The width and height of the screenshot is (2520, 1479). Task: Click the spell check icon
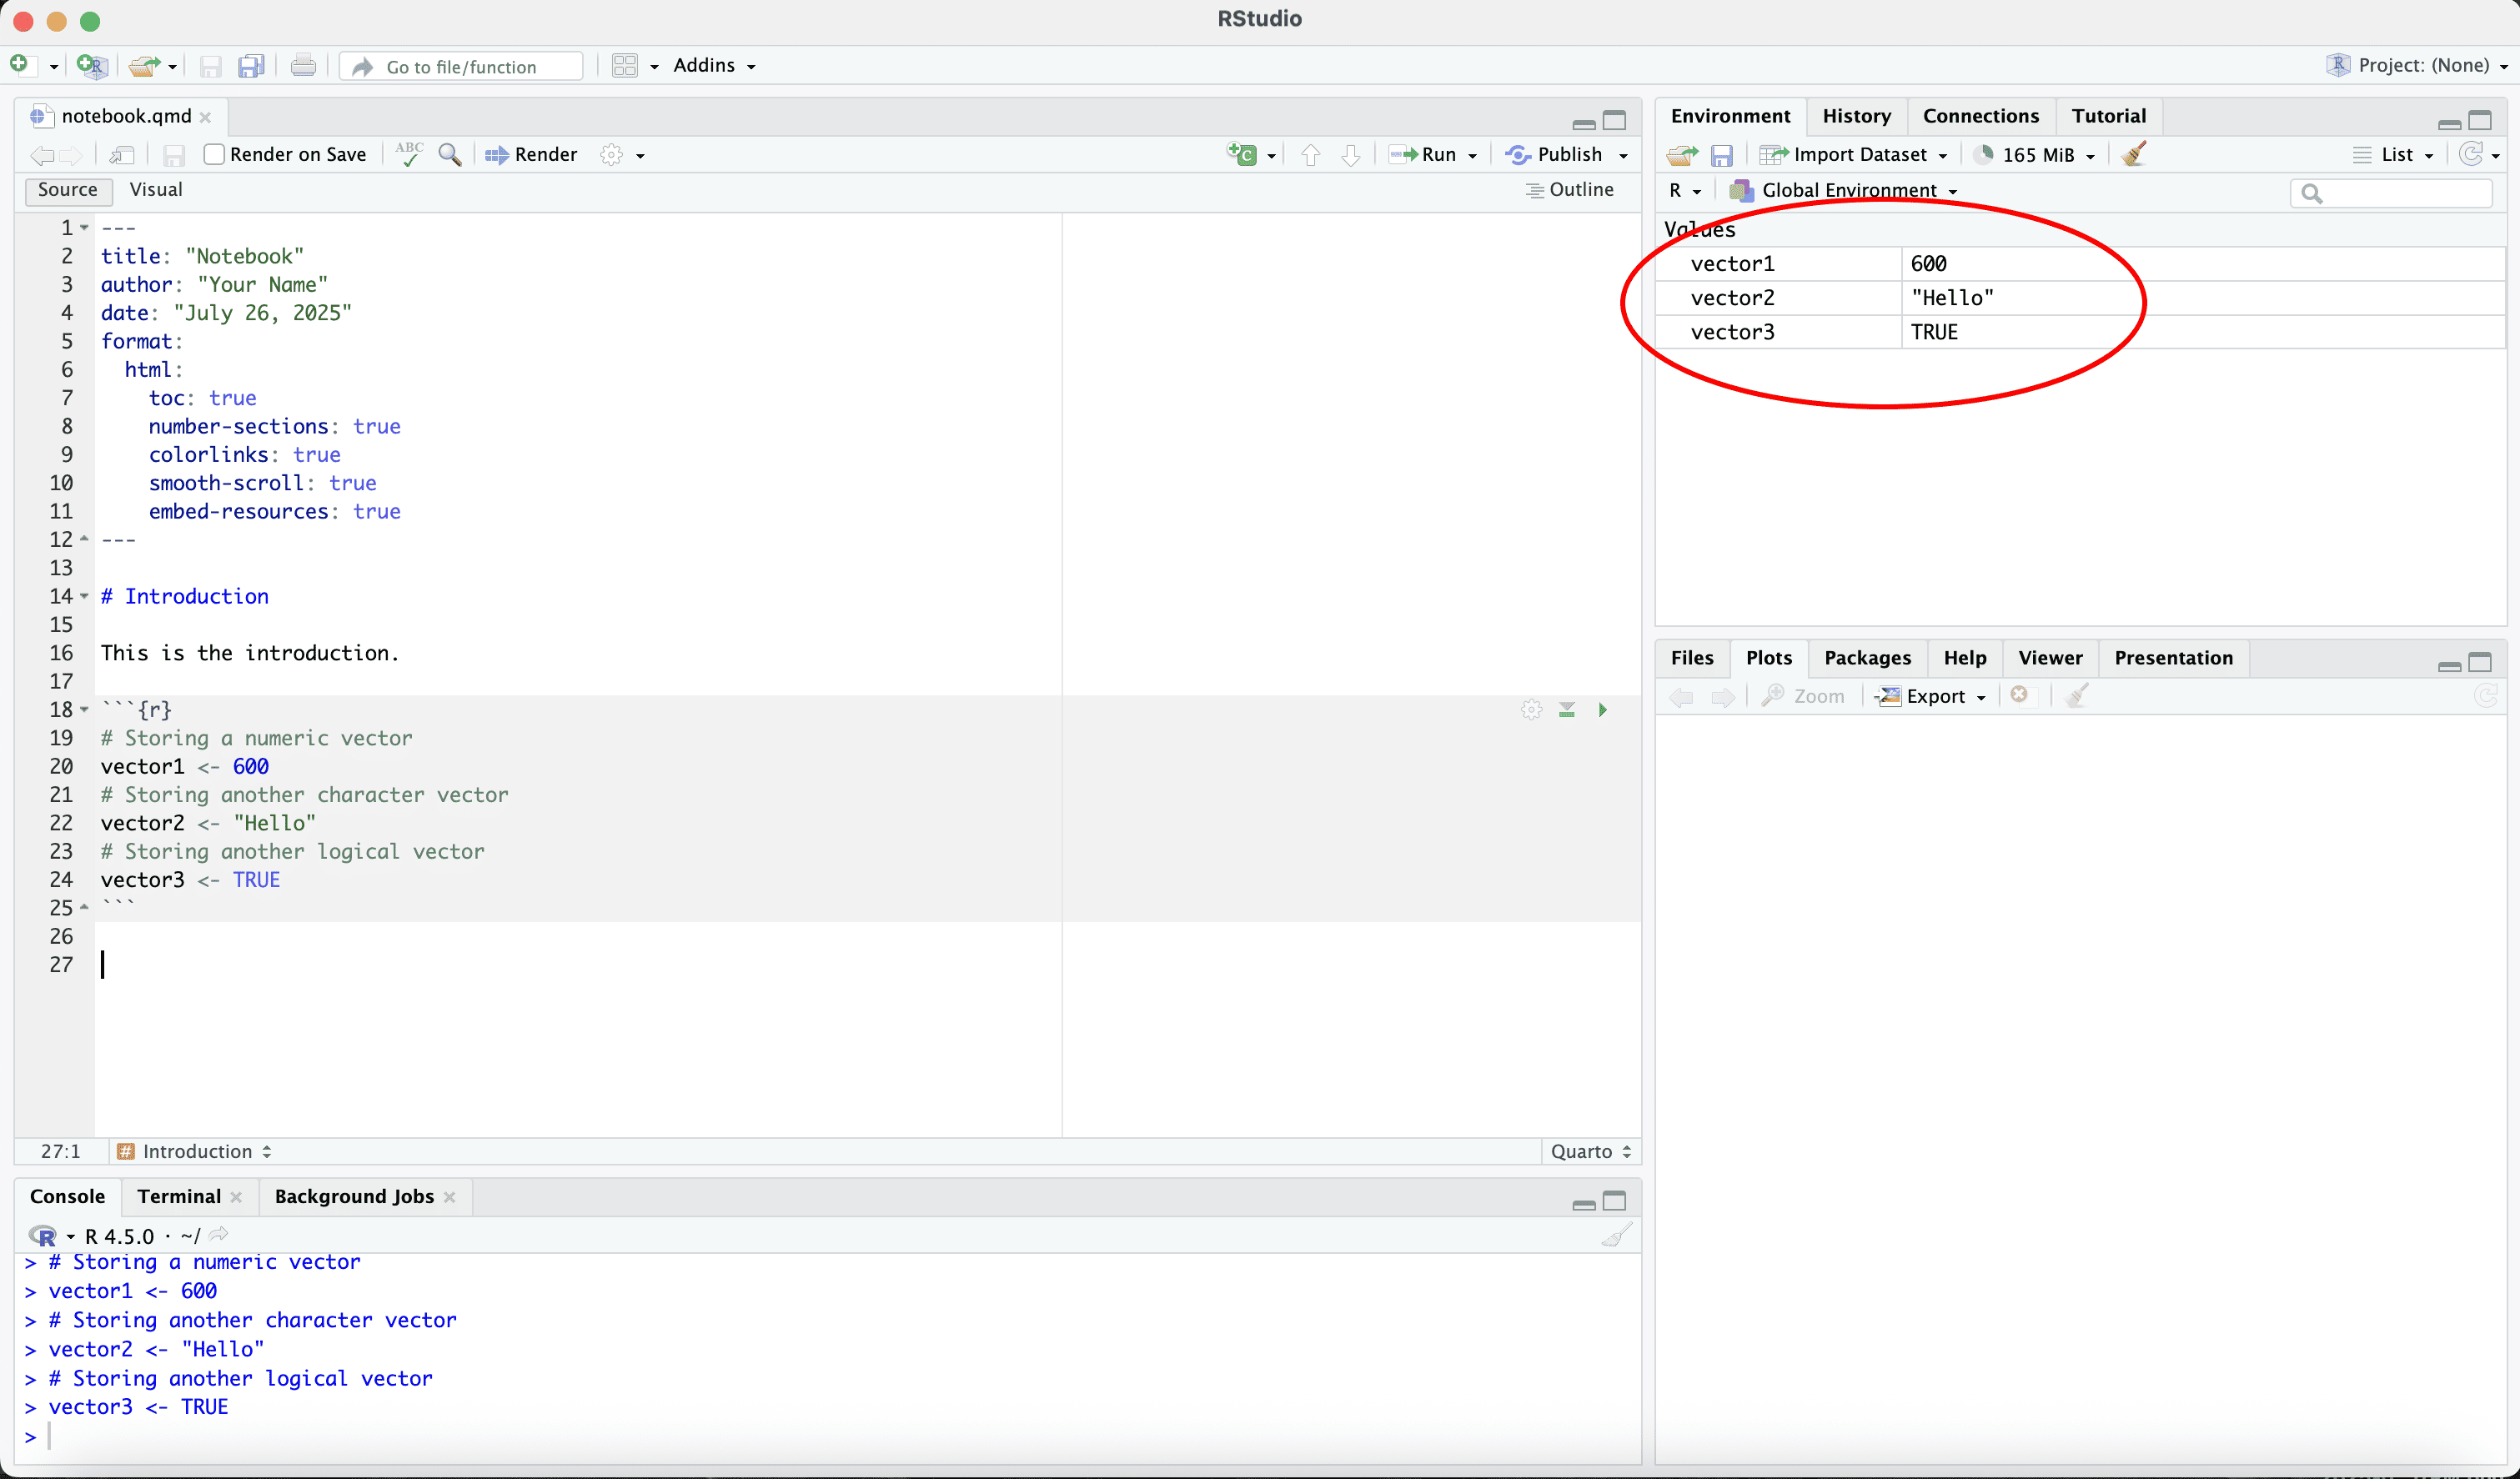(x=409, y=154)
